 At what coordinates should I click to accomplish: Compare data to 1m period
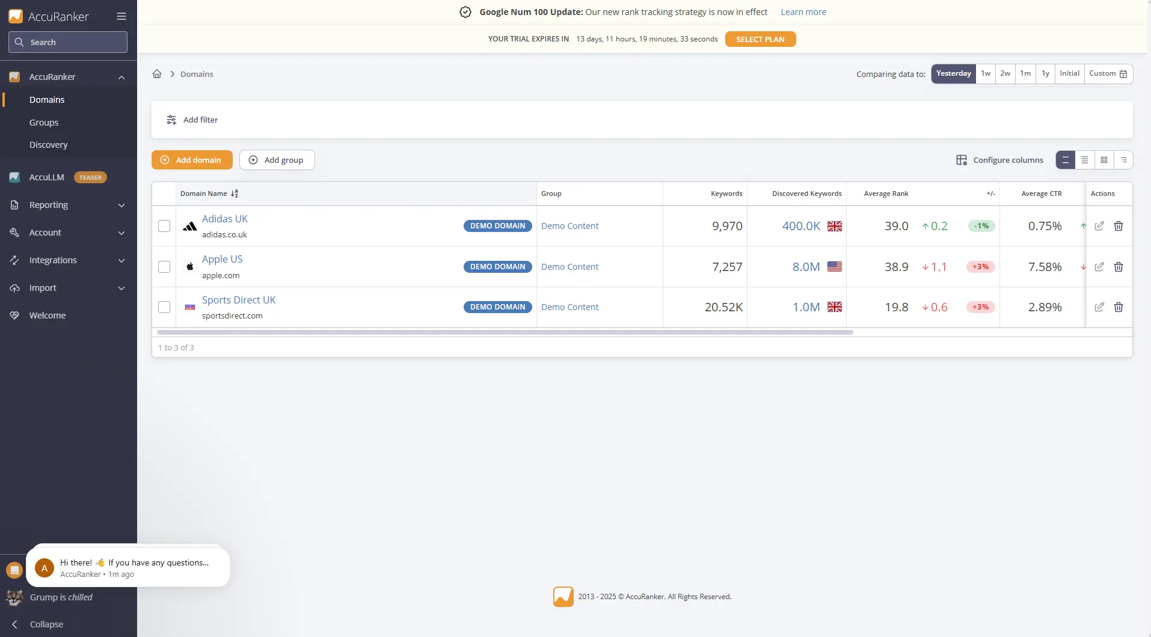tap(1025, 73)
